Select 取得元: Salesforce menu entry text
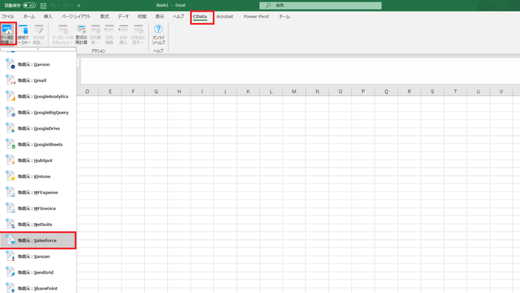Image resolution: width=520 pixels, height=293 pixels. [37, 241]
